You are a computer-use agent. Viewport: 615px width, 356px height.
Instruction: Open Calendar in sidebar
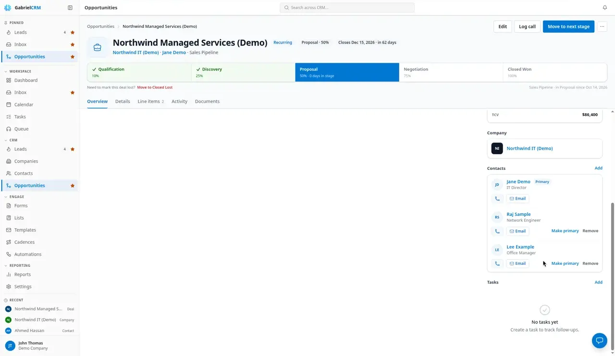[24, 105]
